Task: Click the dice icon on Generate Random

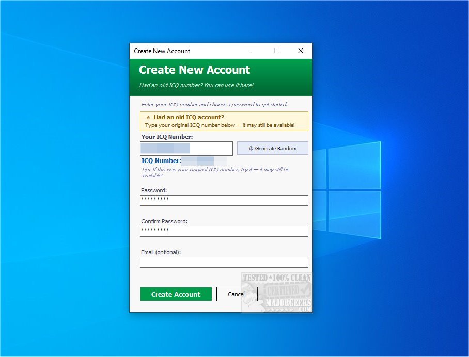Action: pyautogui.click(x=251, y=148)
